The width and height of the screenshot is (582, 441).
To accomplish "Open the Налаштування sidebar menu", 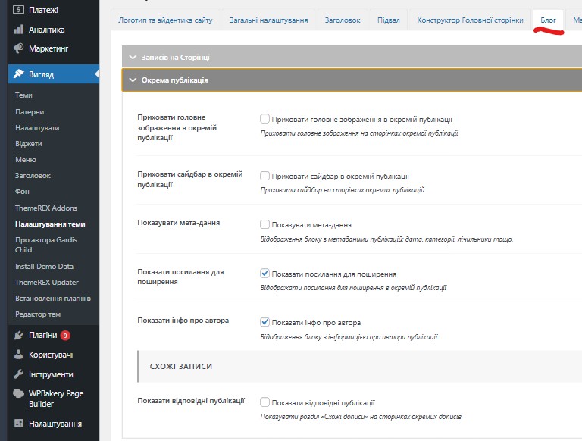I will 55,424.
